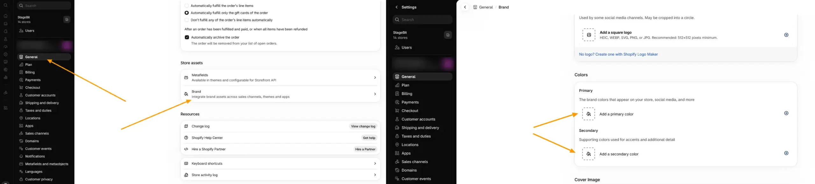Click Users in the left settings sidebar

click(x=44, y=31)
